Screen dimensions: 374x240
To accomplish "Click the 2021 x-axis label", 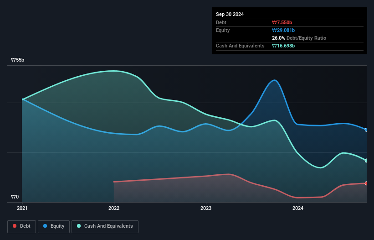I will [x=22, y=208].
